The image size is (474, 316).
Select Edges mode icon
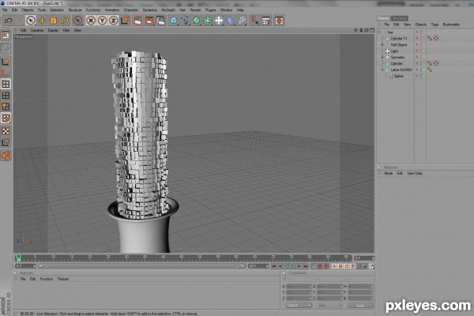tap(6, 96)
